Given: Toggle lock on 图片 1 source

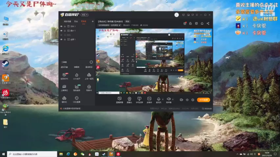Looking at the screenshot, I should pyautogui.click(x=65, y=31).
